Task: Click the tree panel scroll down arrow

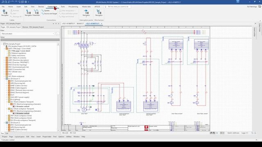Action: coord(58,130)
